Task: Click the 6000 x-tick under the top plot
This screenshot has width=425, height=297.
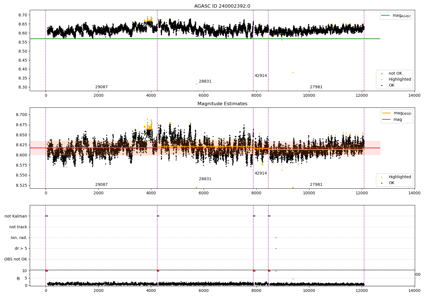Action: (x=204, y=95)
